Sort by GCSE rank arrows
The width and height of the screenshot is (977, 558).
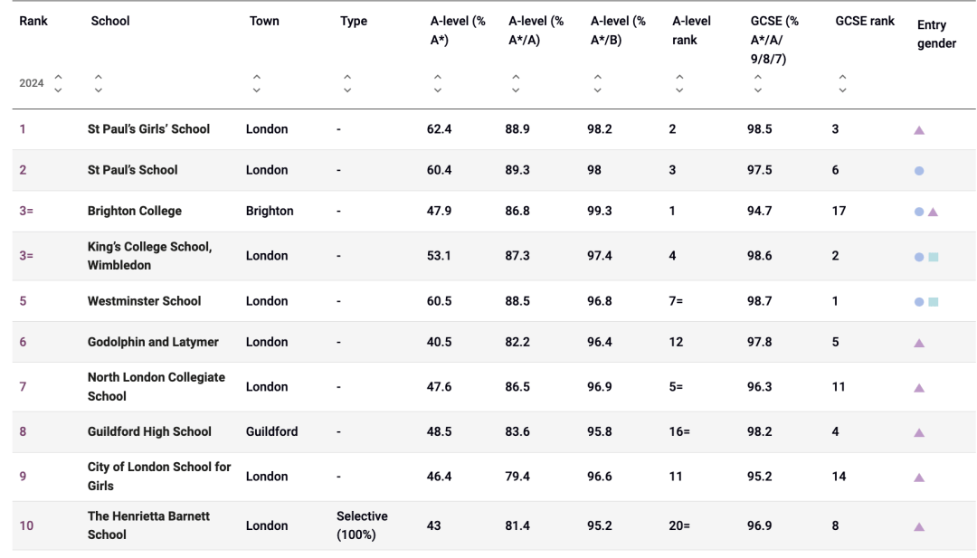coord(842,83)
